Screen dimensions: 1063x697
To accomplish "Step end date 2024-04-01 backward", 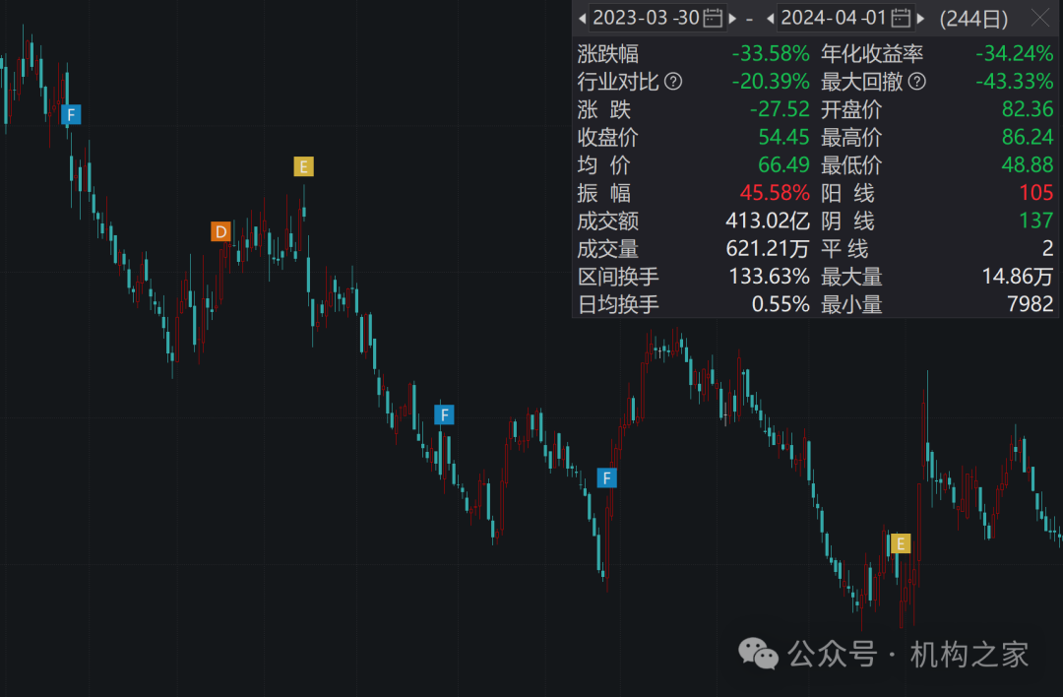I will (x=770, y=19).
